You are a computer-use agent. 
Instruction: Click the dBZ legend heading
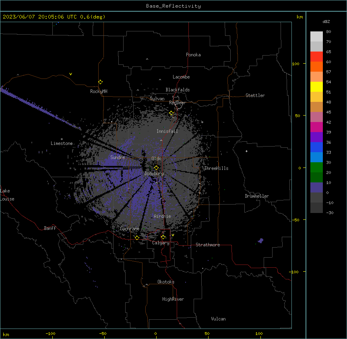[x=326, y=21]
